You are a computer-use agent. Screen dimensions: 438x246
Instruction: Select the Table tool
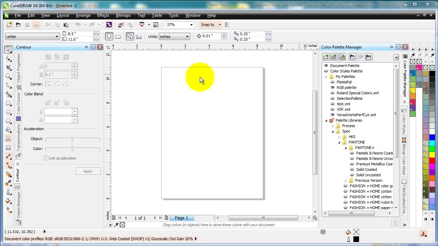[x=8, y=148]
